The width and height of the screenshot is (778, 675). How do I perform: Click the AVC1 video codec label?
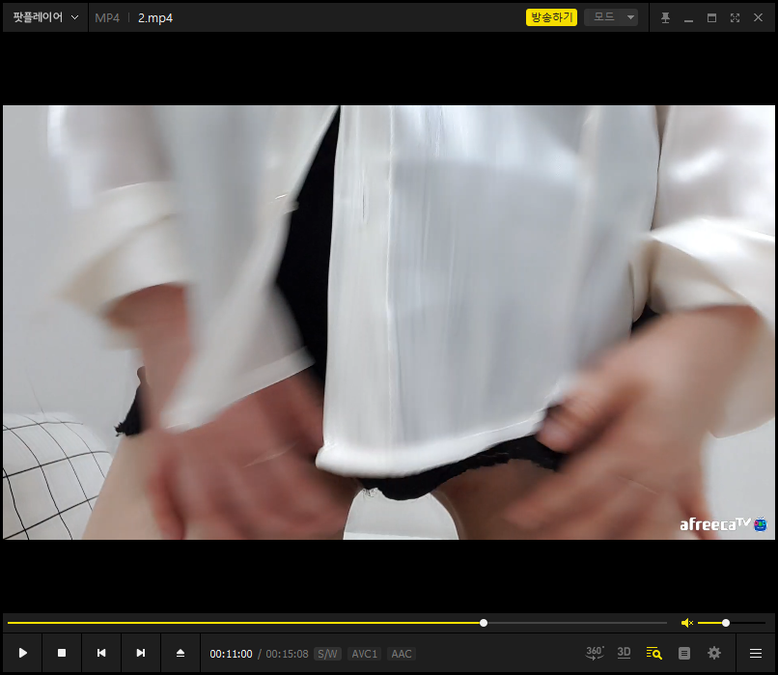(365, 654)
